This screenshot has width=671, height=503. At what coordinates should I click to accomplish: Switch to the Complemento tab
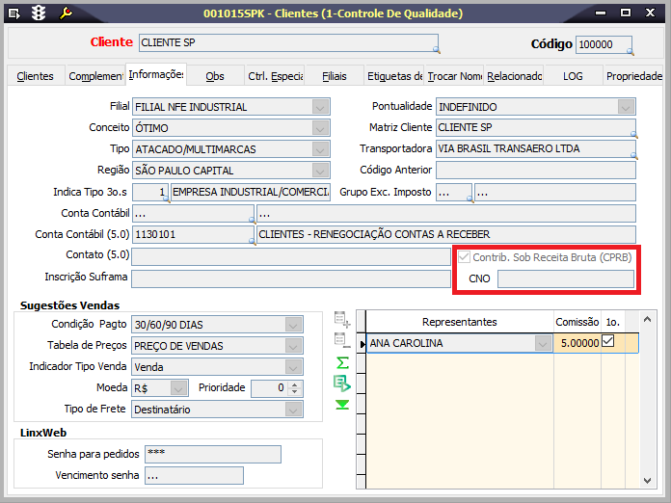tap(95, 76)
